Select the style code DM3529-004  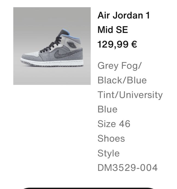(128, 168)
